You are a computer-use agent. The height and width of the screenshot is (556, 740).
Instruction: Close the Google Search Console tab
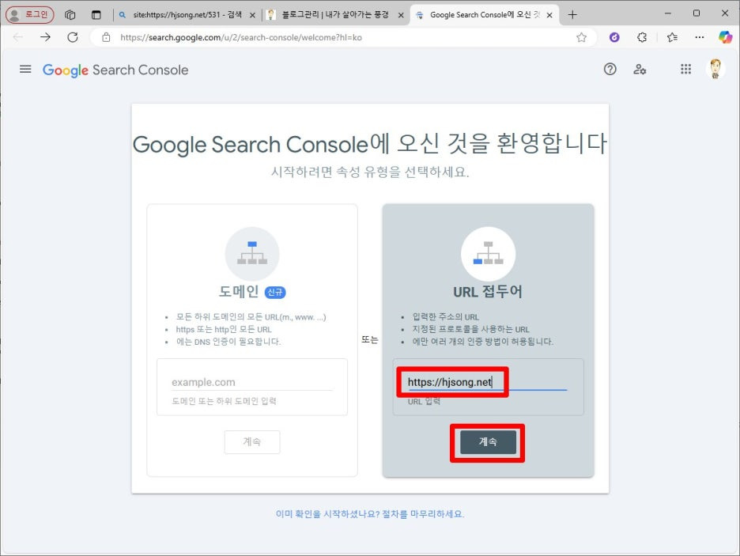[549, 15]
